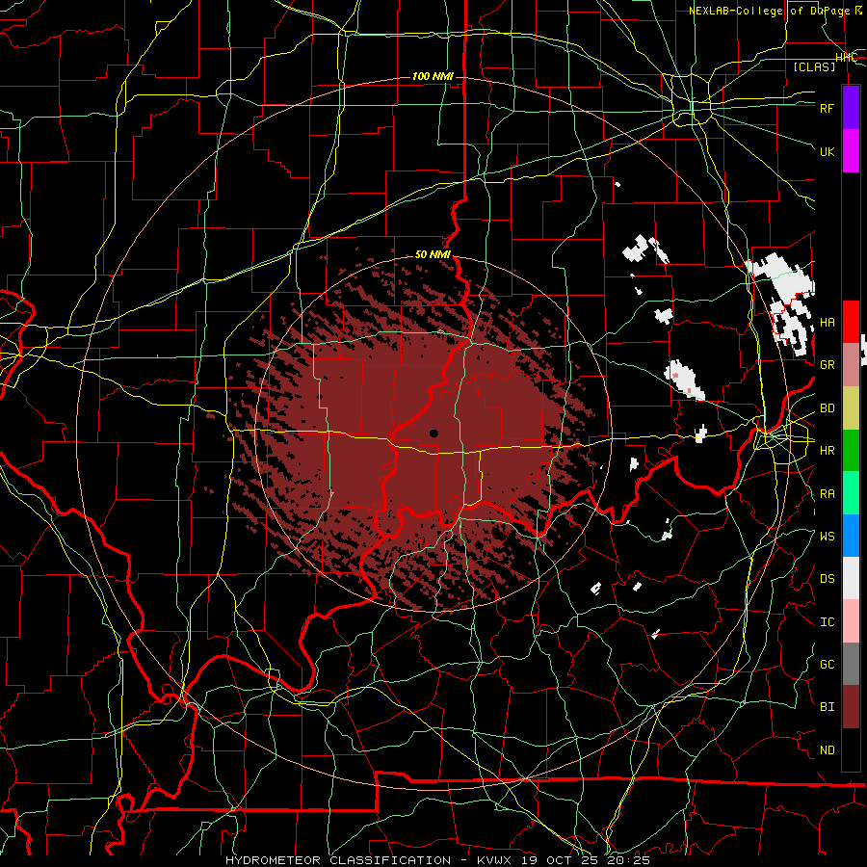Click the 'RF' legend label
The height and width of the screenshot is (867, 867).
(x=827, y=108)
